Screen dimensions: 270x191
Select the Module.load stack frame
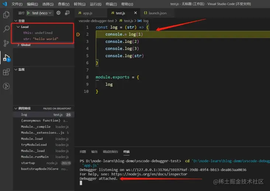(x=44, y=139)
